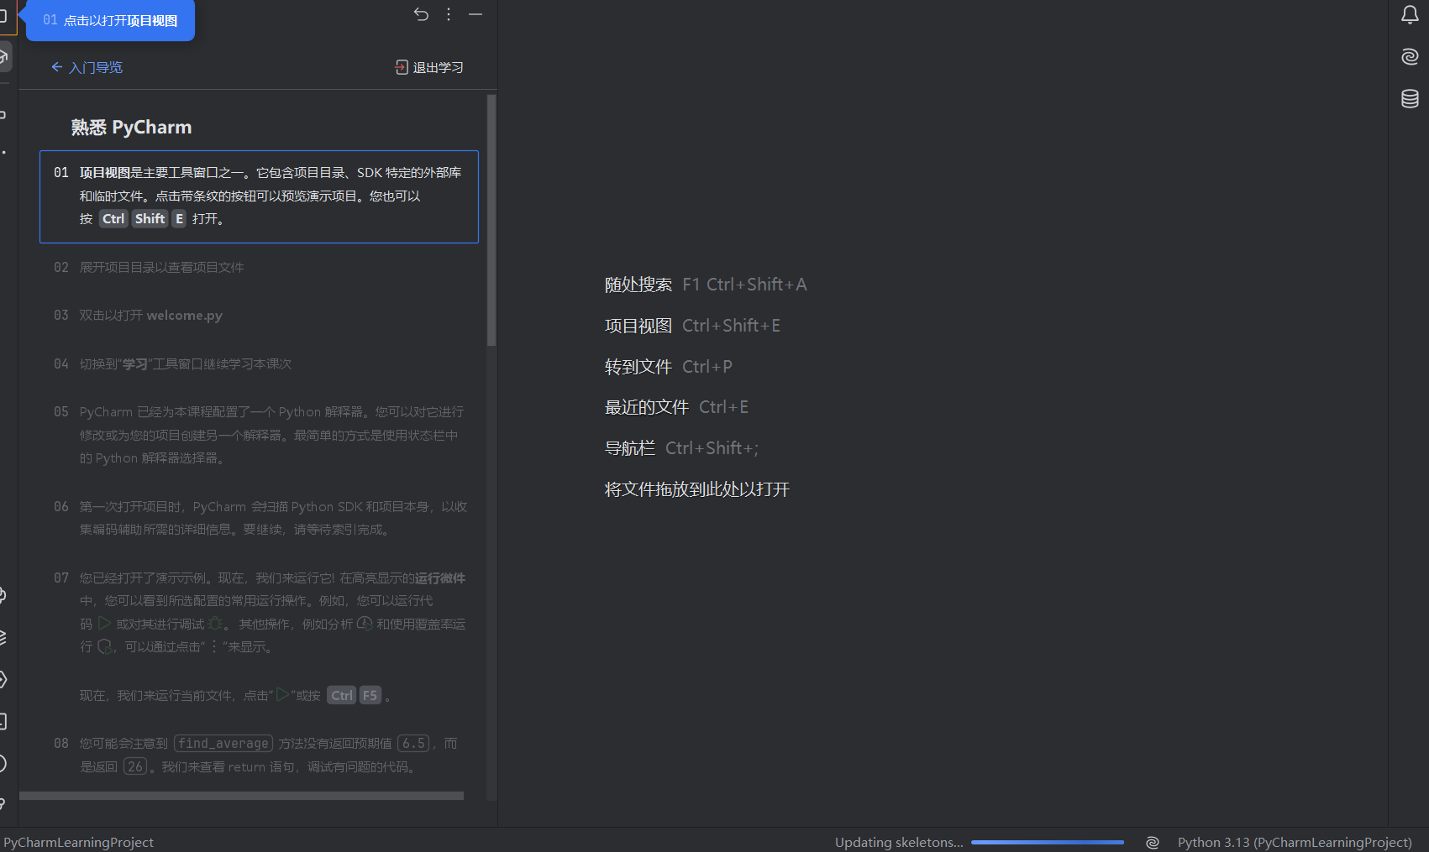Click the 项目视图 Ctrl+Shift+E editor hint
Viewport: 1429px width, 852px height.
[692, 326]
